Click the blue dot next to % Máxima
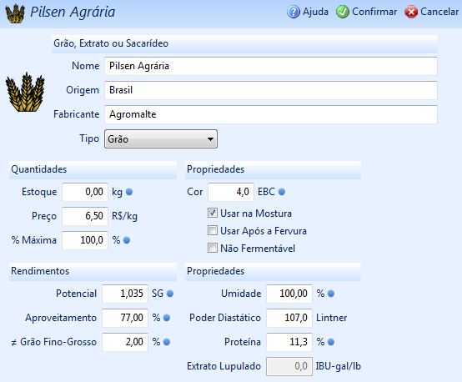Viewport: 462px width, 382px height. (127, 240)
